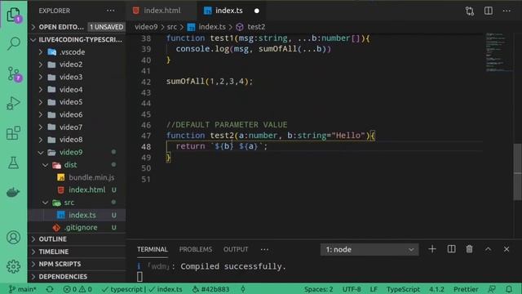Open Source Control view in activity bar
Viewport: 522px width, 294px height.
click(x=13, y=74)
